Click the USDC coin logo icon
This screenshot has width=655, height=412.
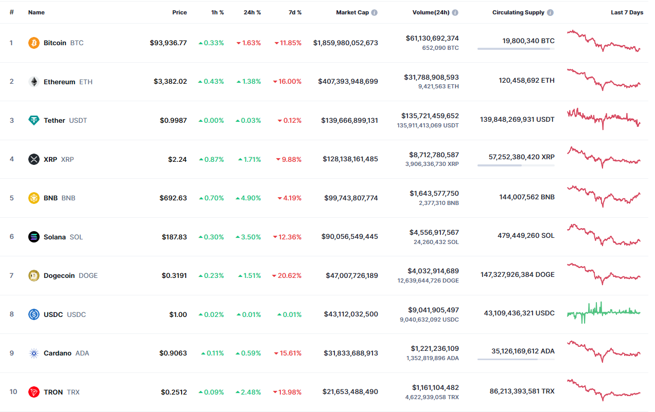point(34,314)
